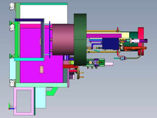Image resolution: width=157 pixels, height=118 pixels.
Task: Select the top-left white caster wheel
Action: pyautogui.click(x=12, y=6)
